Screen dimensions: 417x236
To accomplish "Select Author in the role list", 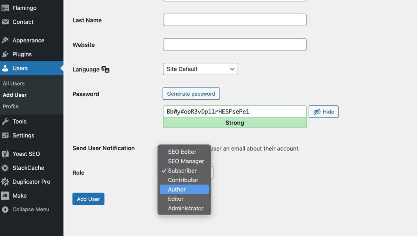I will tap(184, 190).
